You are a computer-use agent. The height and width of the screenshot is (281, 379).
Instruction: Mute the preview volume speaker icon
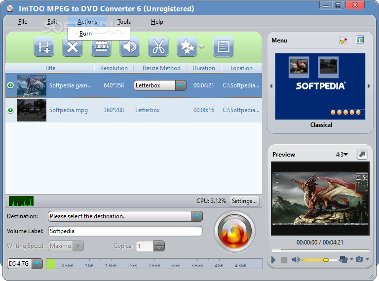coord(296,260)
